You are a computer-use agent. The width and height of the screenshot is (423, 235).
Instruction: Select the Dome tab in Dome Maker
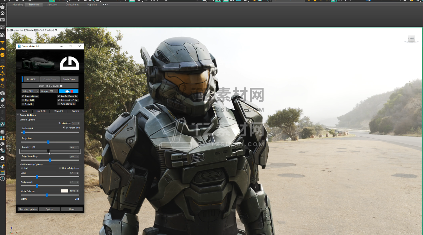point(25,111)
